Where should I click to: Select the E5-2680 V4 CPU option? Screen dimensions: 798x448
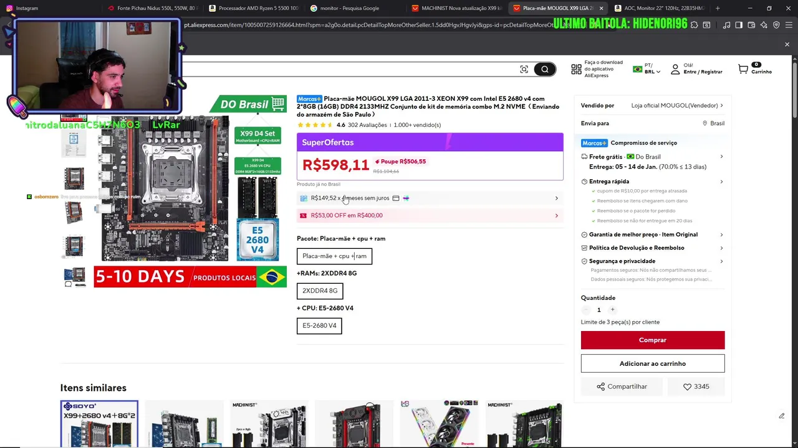point(319,325)
